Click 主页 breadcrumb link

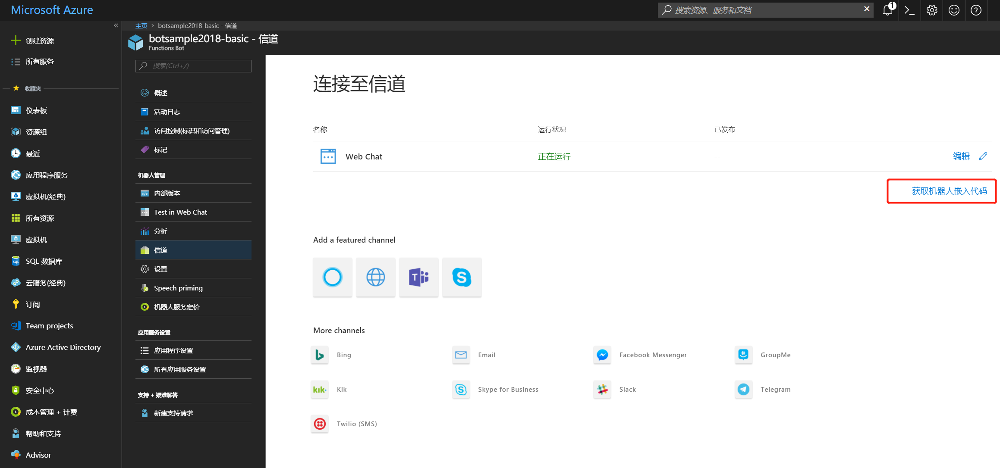141,26
